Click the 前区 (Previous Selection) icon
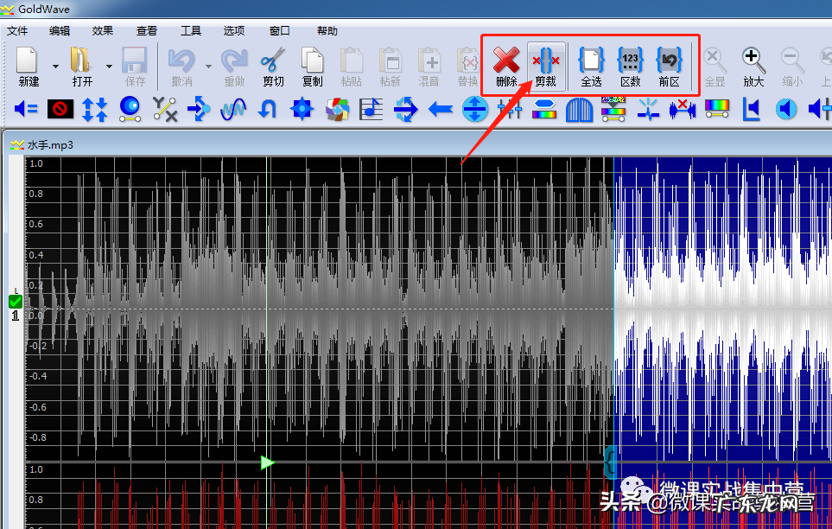 [x=669, y=66]
